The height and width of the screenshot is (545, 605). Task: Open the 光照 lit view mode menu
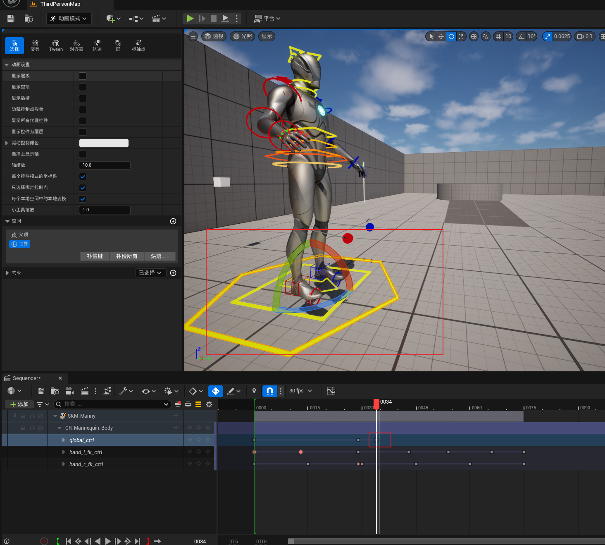pos(242,36)
